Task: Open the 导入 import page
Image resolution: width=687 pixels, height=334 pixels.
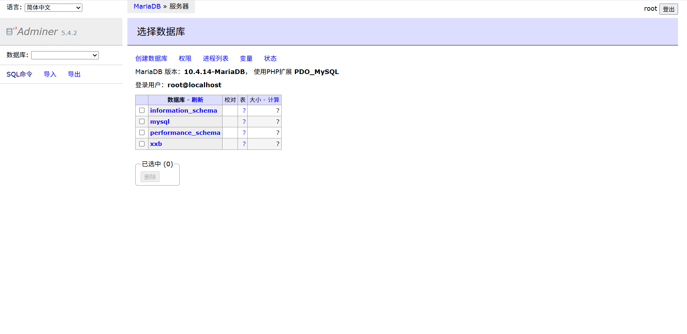Action: click(50, 74)
